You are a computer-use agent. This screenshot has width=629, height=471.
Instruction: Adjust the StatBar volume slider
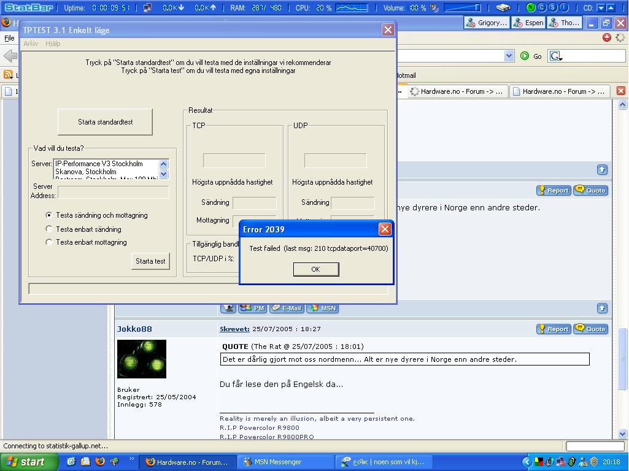[x=463, y=8]
